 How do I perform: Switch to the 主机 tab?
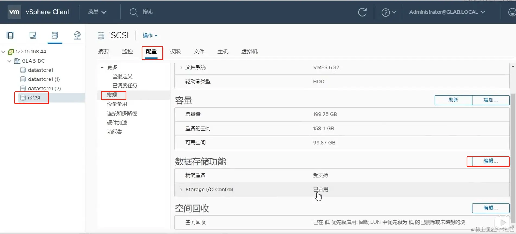[x=223, y=51]
